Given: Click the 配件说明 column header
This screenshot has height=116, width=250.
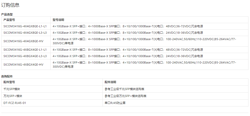Looking at the screenshot, I should (110, 82).
